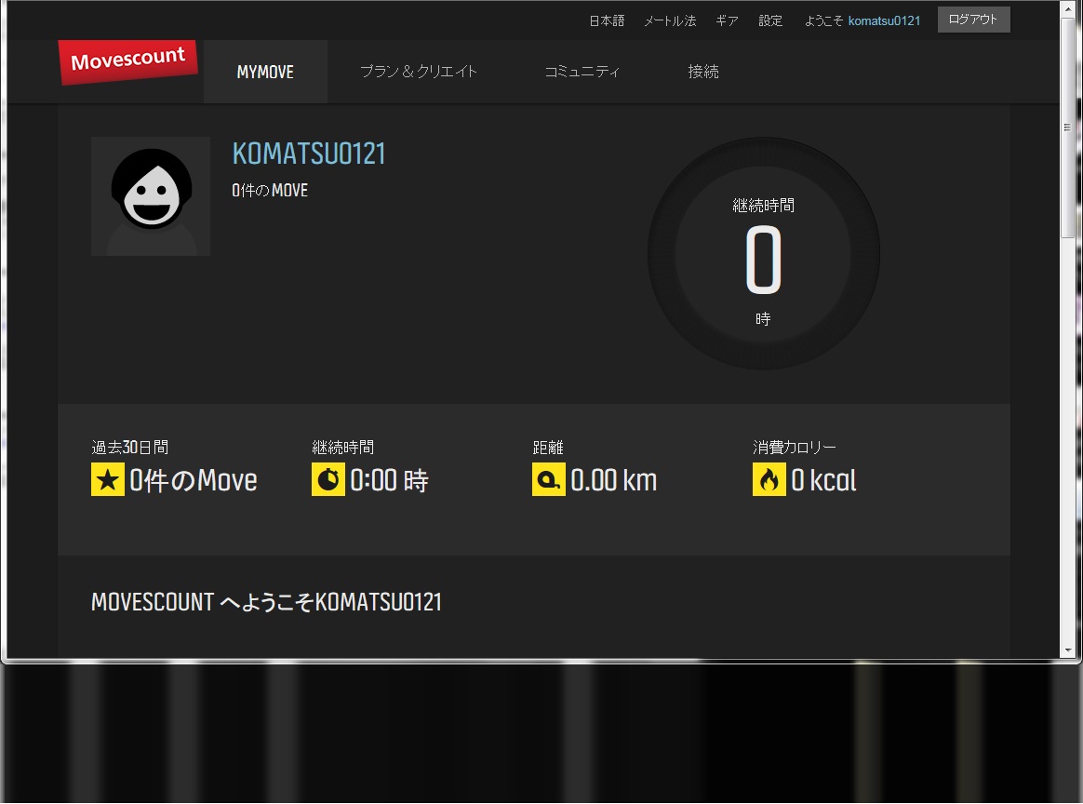Click the Movescount logo

click(128, 62)
